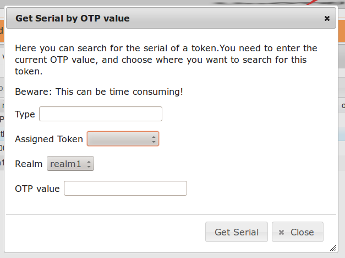Select the realm1 value in Realm box
The image size is (345, 258).
click(65, 164)
